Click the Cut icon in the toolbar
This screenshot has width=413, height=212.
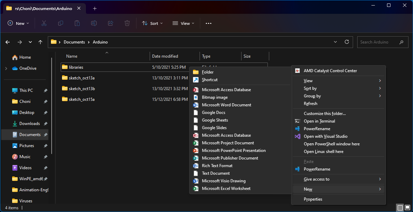click(x=44, y=23)
